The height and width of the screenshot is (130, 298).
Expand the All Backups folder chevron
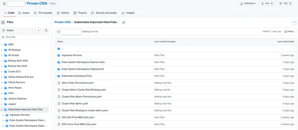(2, 50)
